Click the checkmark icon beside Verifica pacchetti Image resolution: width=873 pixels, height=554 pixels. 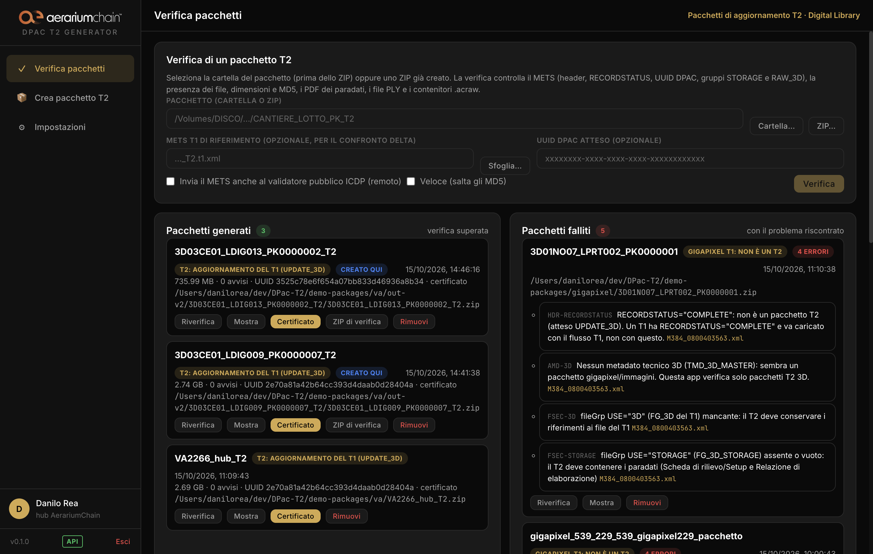click(x=22, y=68)
